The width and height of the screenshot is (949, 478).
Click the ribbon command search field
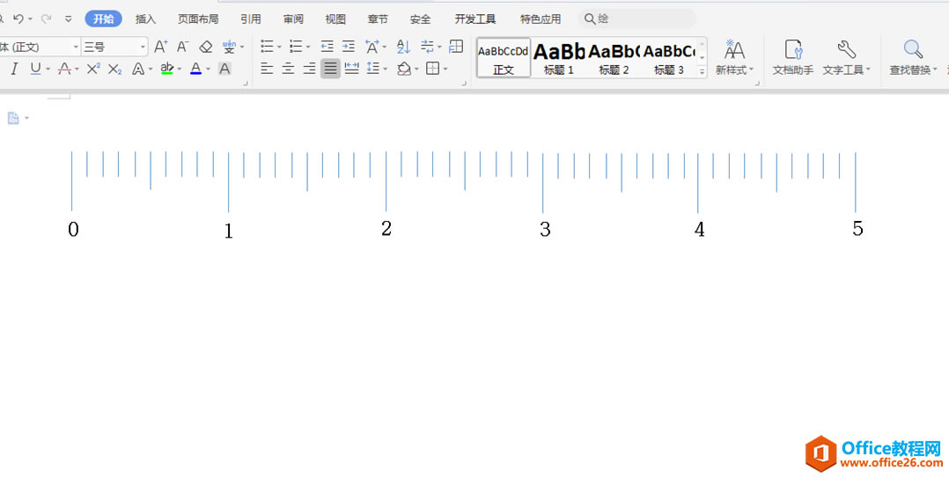[636, 18]
